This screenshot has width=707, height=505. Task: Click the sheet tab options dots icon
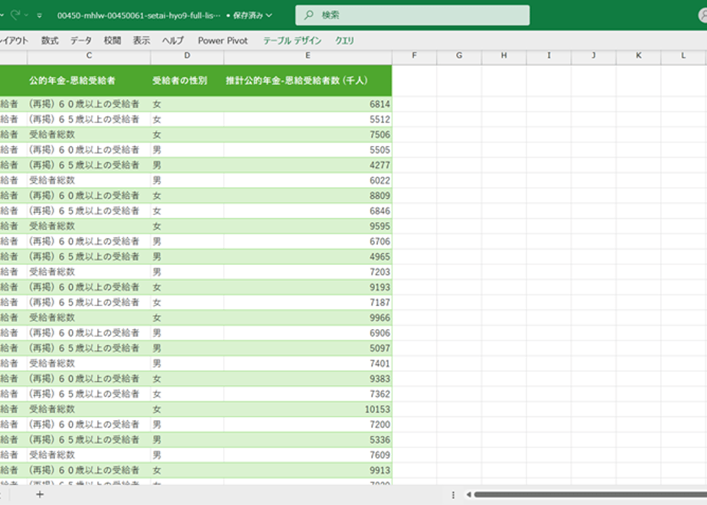pyautogui.click(x=453, y=495)
